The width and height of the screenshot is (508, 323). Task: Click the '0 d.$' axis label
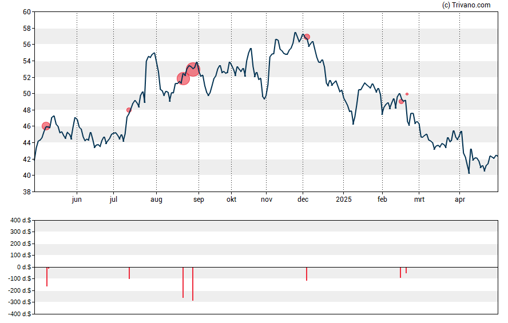coord(24,267)
